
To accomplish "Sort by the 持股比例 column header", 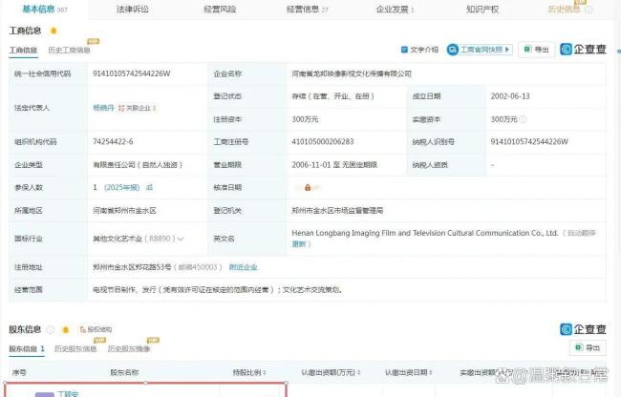I will pyautogui.click(x=249, y=372).
